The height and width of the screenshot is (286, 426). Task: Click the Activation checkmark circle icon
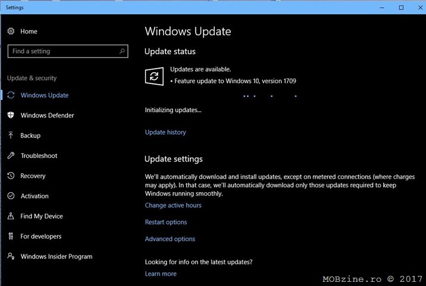coord(11,195)
